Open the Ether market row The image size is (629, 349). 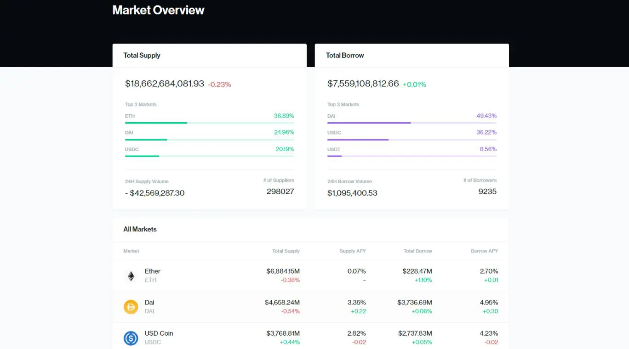click(x=311, y=276)
